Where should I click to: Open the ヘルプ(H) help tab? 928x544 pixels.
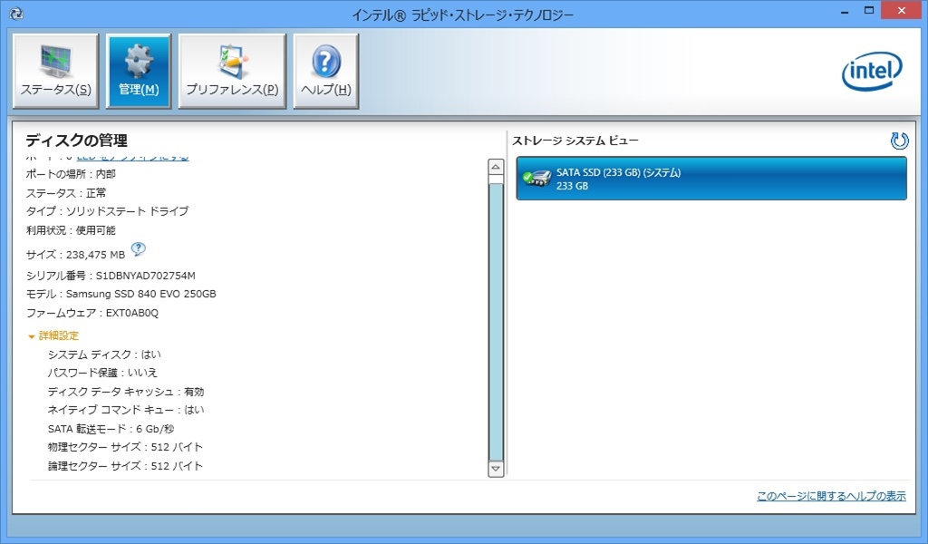pos(326,71)
